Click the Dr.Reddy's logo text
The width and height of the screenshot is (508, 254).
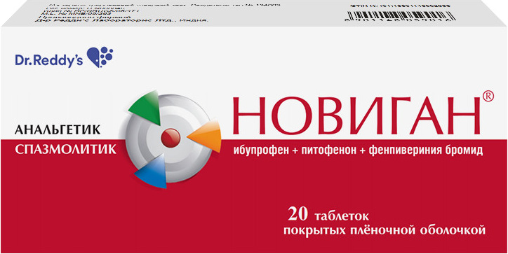point(49,60)
